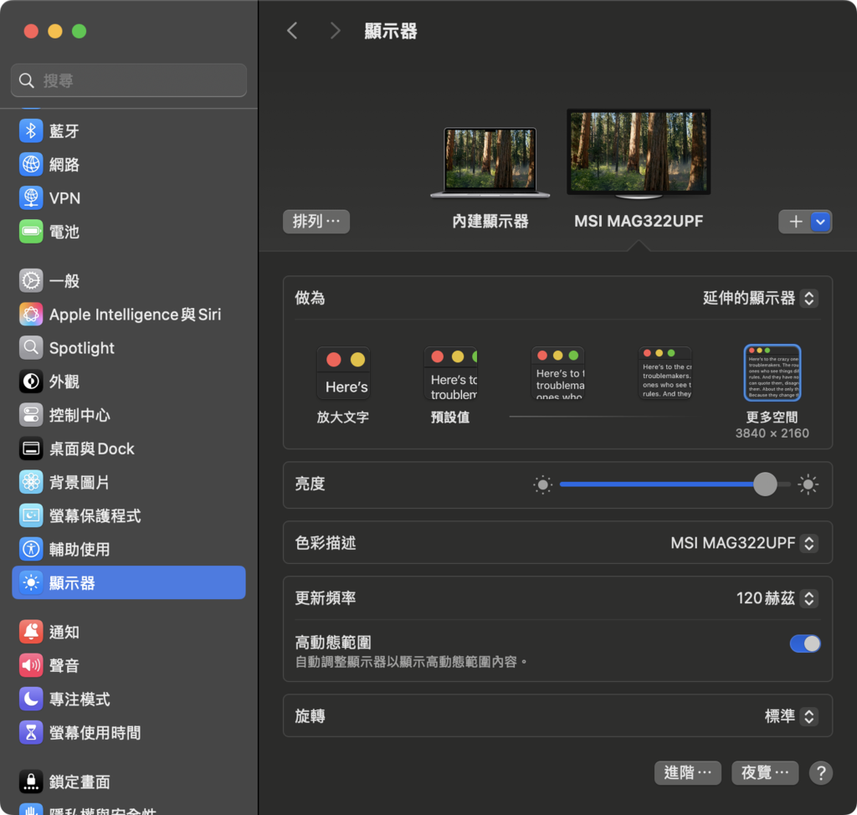Select the 輔助使用 accessibility icon
The height and width of the screenshot is (815, 857).
[31, 550]
